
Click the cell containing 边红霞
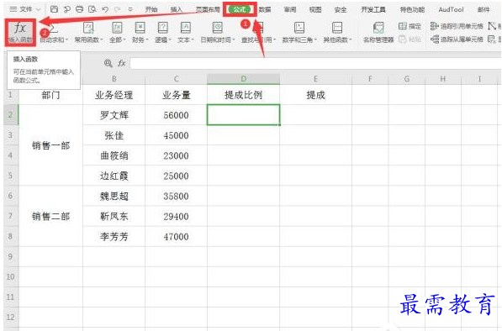(114, 176)
